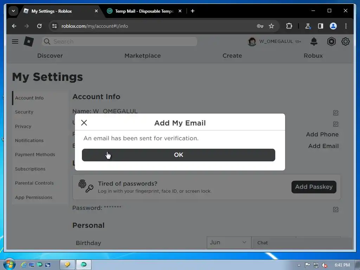360x270 pixels.
Task: Open the Chrome profile avatar
Action: (333, 26)
